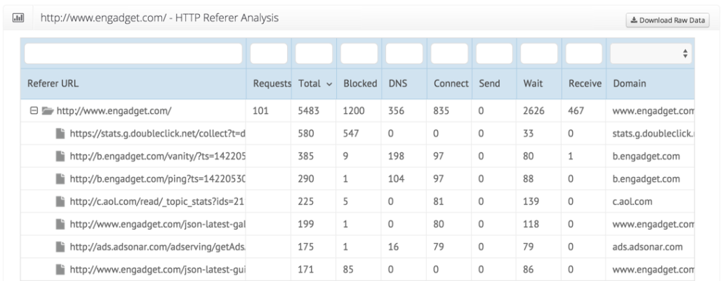This screenshot has width=723, height=281.
Task: Click the Receive value 467
Action: click(576, 111)
